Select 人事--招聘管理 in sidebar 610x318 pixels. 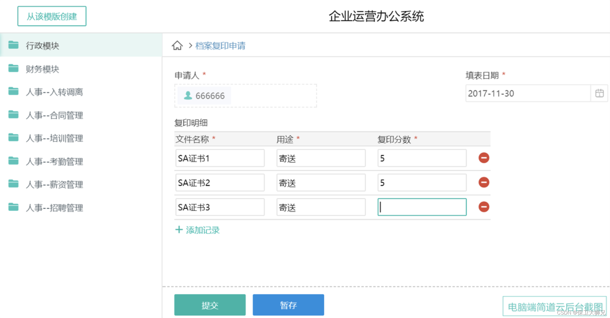[54, 208]
